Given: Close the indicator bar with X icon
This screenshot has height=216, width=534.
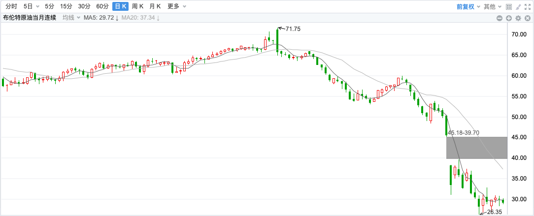Looking at the screenshot, I should [528, 18].
